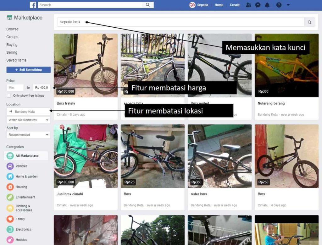322x245 pixels.
Task: Open the Sepeda profile avatar
Action: (x=192, y=5)
